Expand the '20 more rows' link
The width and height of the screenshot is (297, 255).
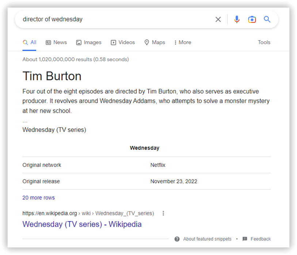point(38,198)
